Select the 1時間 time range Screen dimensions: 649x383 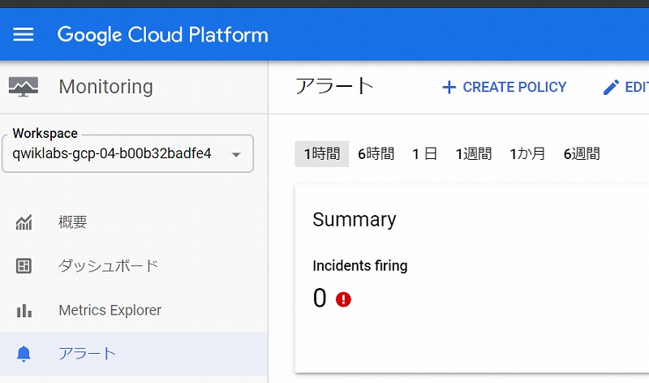click(x=322, y=154)
